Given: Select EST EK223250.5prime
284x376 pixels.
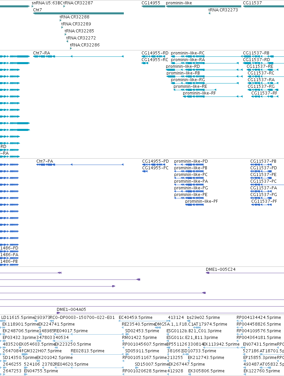Looking at the screenshot, I should point(73,344).
